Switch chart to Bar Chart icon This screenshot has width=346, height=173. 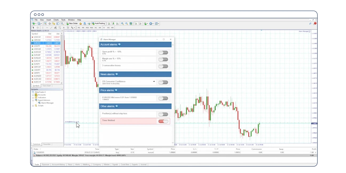[109, 23]
